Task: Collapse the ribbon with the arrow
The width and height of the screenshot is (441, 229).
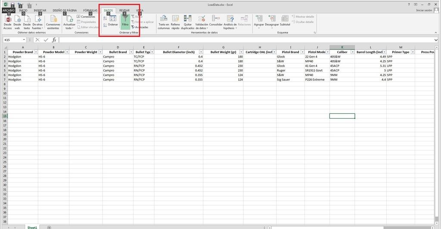Action: click(436, 33)
